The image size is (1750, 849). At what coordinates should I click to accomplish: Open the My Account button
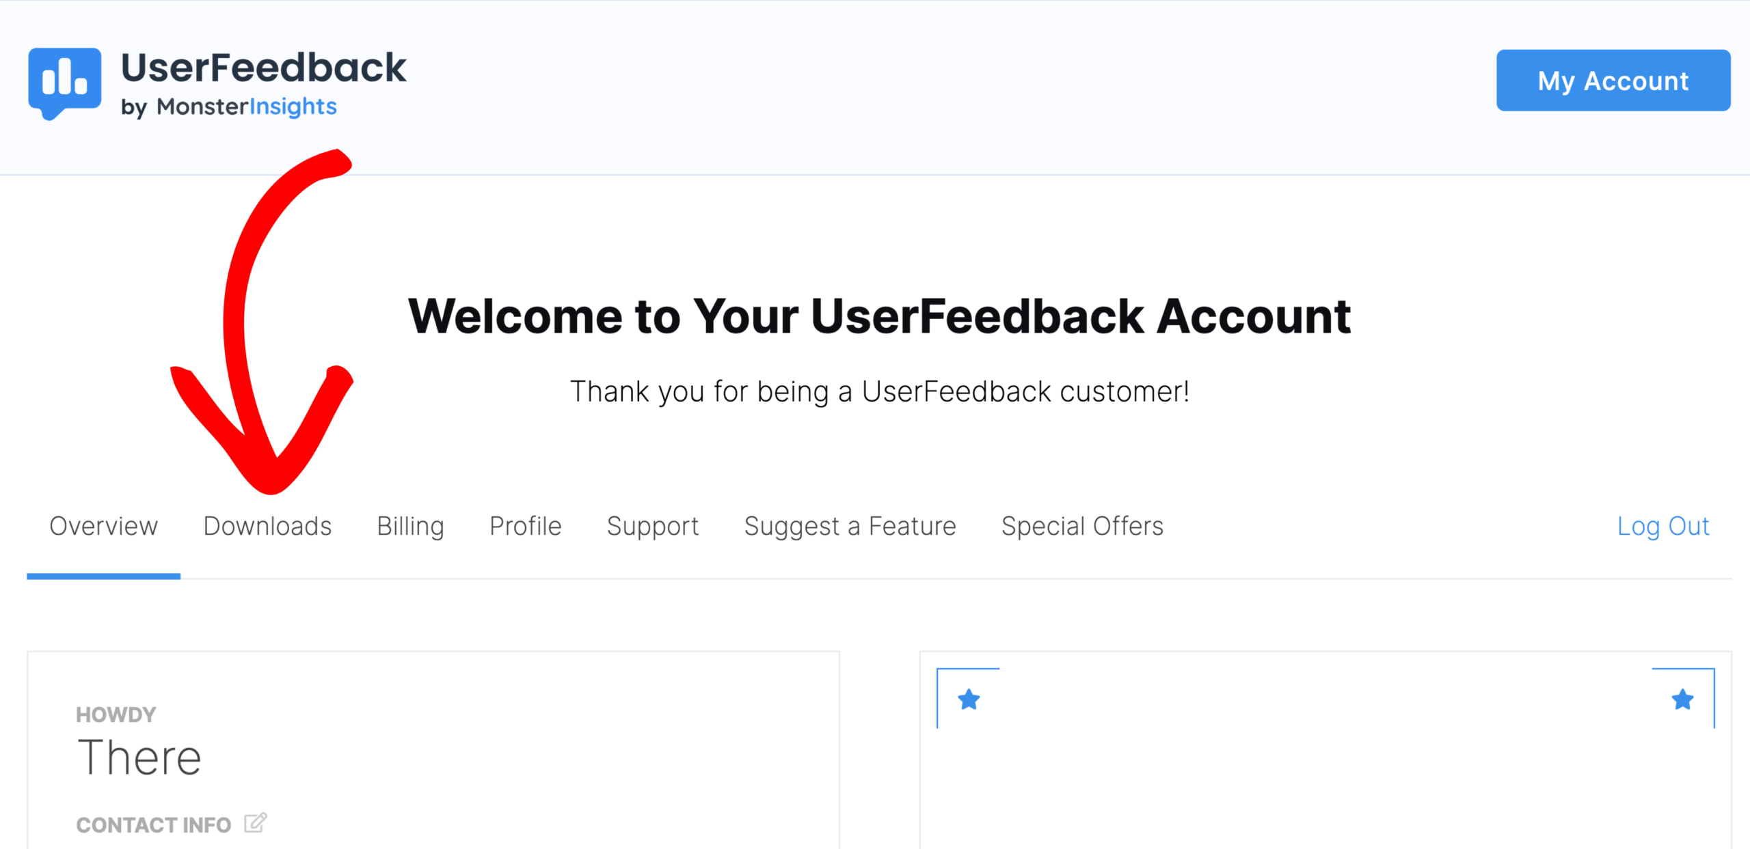[1613, 81]
